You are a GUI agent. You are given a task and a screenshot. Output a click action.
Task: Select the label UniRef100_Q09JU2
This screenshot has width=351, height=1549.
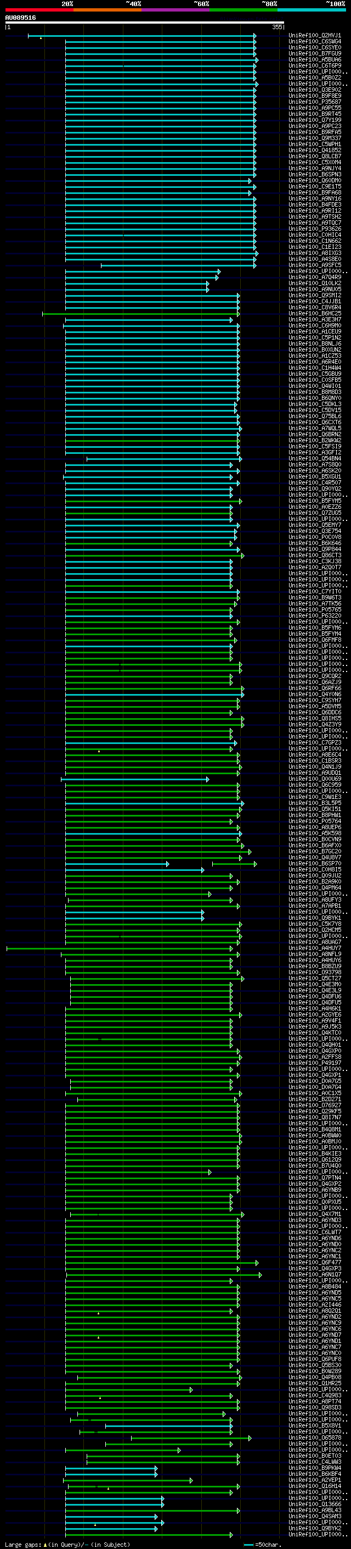click(315, 875)
